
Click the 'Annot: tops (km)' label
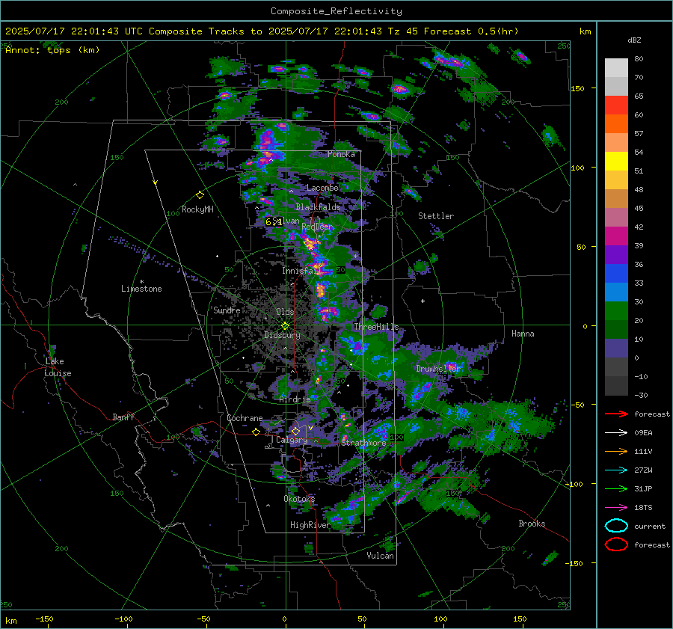(x=52, y=50)
